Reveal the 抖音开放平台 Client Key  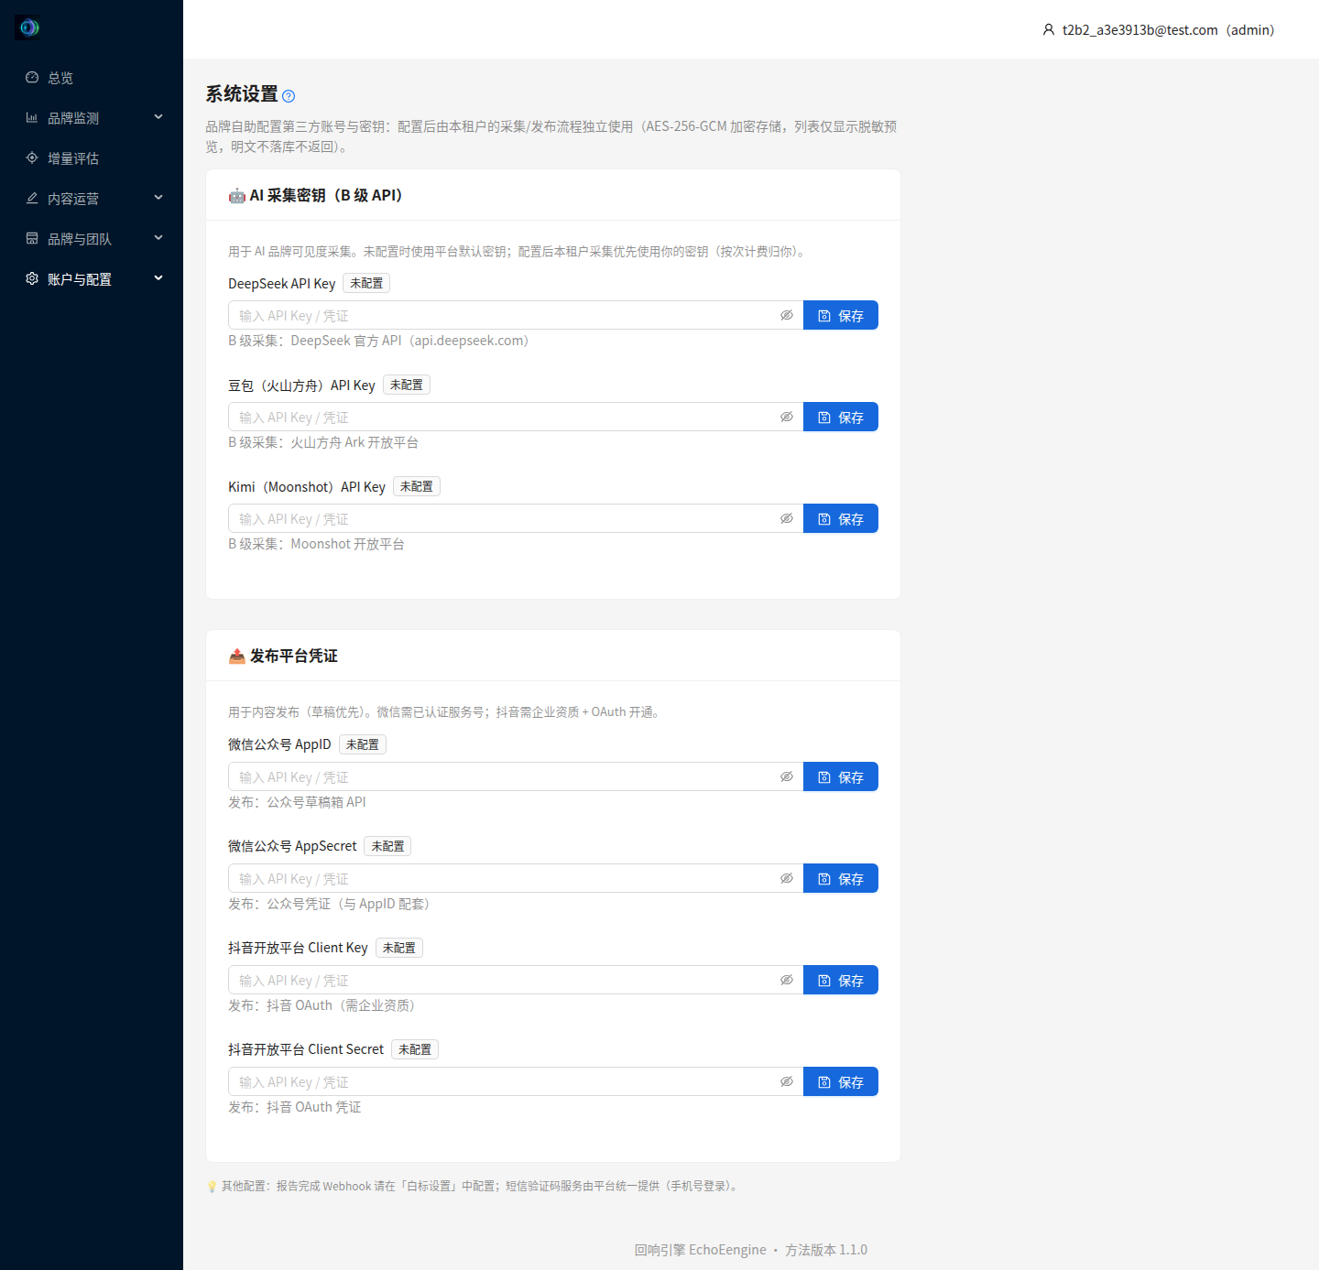787,981
